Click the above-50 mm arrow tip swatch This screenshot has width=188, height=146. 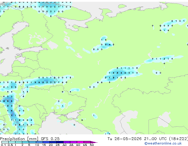(94, 142)
